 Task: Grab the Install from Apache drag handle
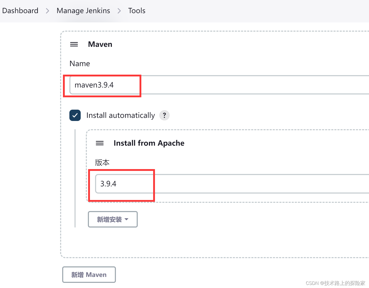click(100, 143)
